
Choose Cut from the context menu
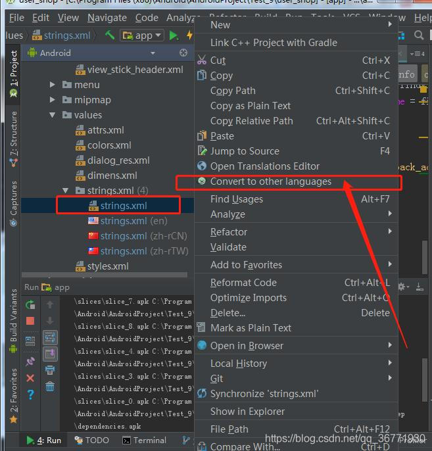pos(297,60)
